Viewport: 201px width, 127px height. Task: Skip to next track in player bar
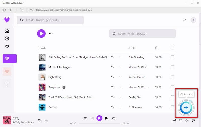(x=107, y=118)
